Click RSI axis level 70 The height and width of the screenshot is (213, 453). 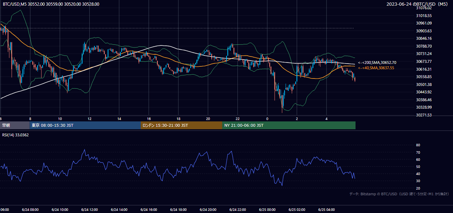point(418,152)
